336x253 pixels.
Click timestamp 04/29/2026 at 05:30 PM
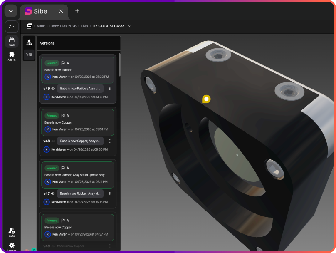click(x=89, y=97)
